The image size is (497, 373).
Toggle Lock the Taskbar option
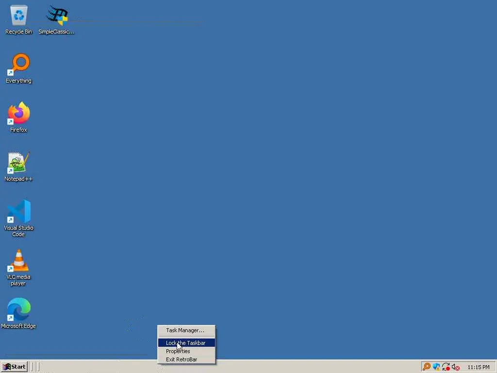(187, 343)
